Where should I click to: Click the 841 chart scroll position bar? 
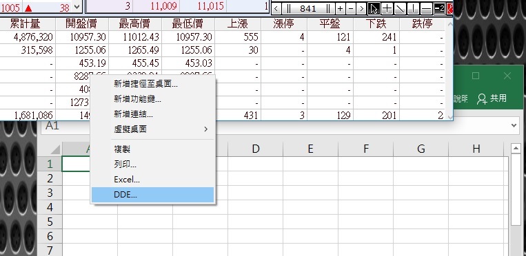pos(307,8)
